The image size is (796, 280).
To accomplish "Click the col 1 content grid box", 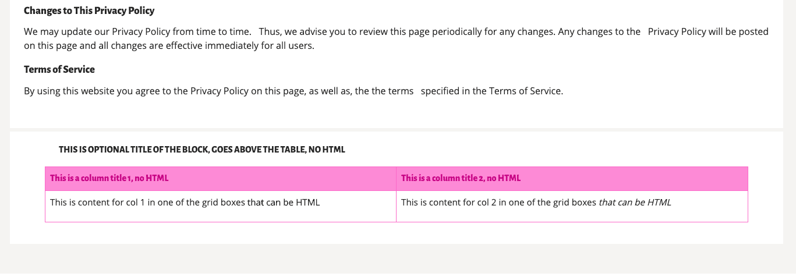I will pyautogui.click(x=221, y=206).
